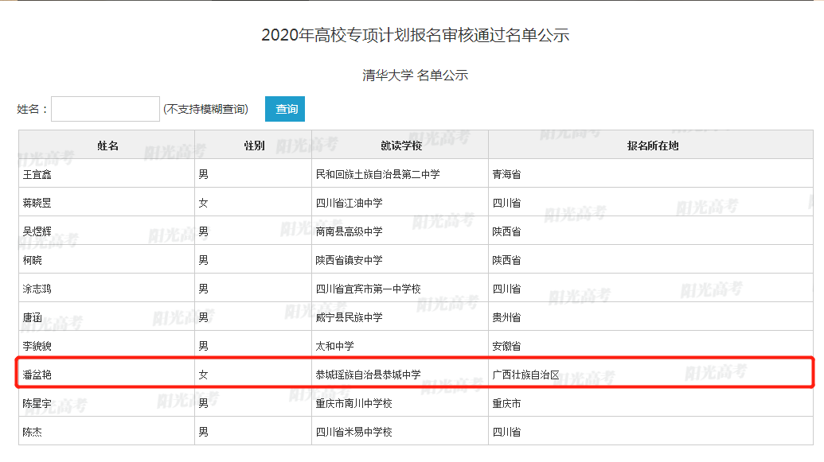Click the name 柯晓 cell
The height and width of the screenshot is (462, 824).
(33, 260)
